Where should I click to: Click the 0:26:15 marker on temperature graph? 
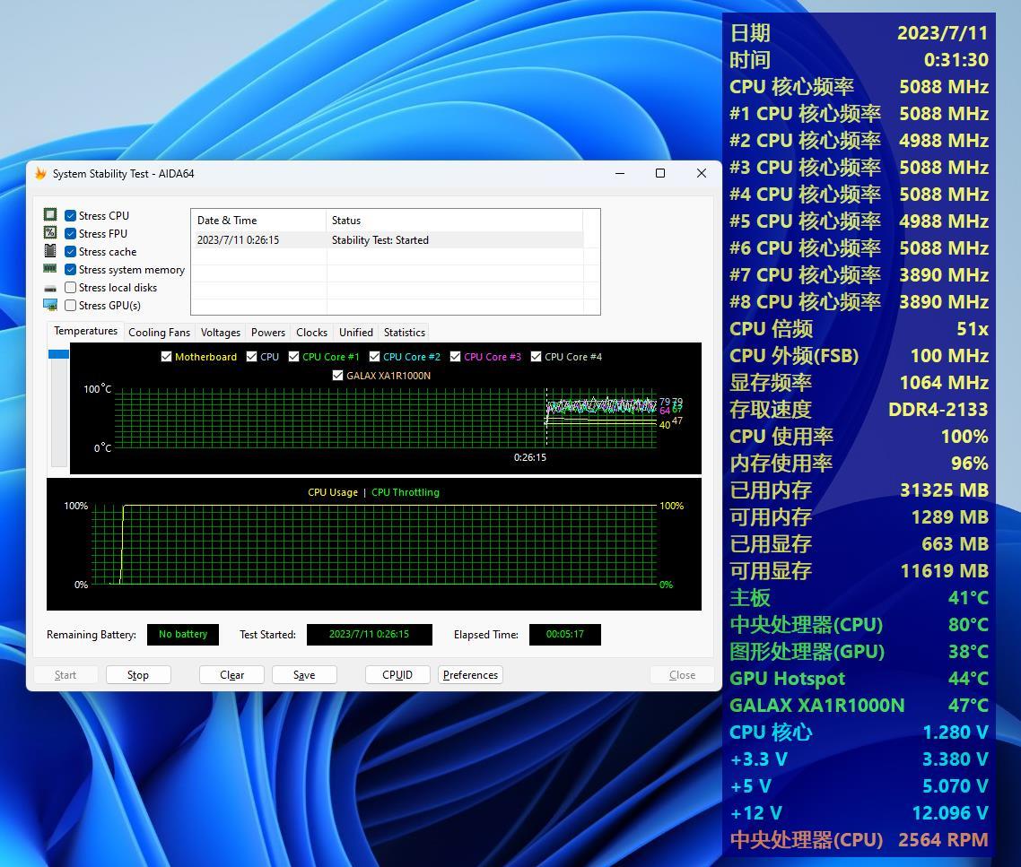[x=529, y=457]
